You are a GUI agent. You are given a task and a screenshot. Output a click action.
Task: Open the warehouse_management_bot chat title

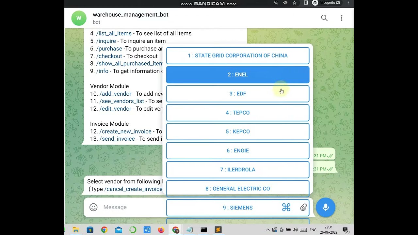pos(131,15)
